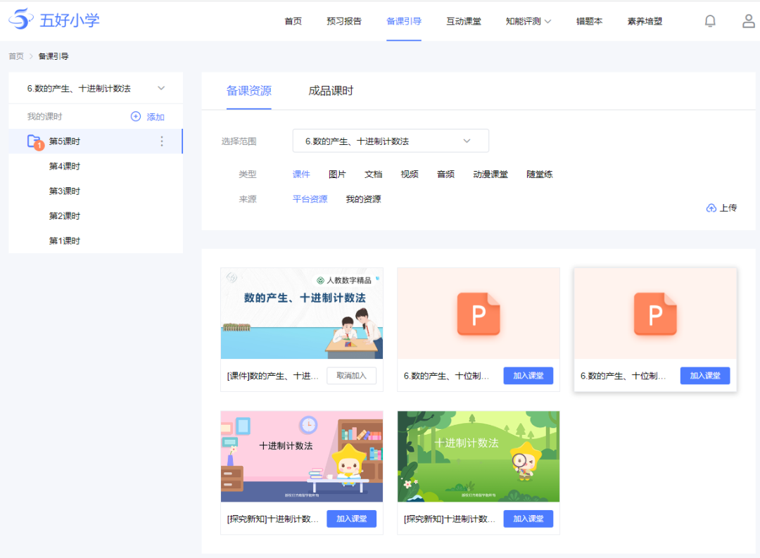Viewport: 760px width, 558px height.
Task: Open the three-dot menu for 第5课时
Action: (162, 141)
